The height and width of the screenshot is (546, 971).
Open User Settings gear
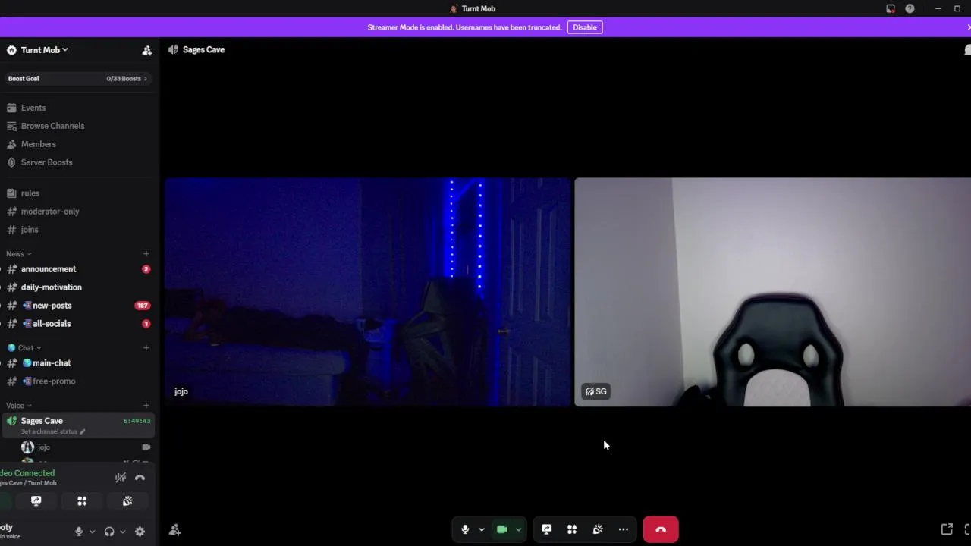(140, 532)
